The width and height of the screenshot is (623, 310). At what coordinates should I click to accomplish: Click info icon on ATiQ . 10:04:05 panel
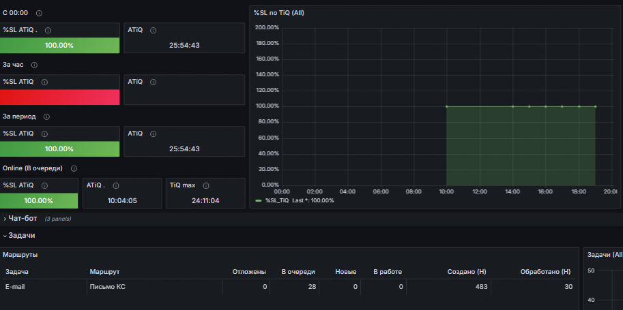(x=115, y=186)
